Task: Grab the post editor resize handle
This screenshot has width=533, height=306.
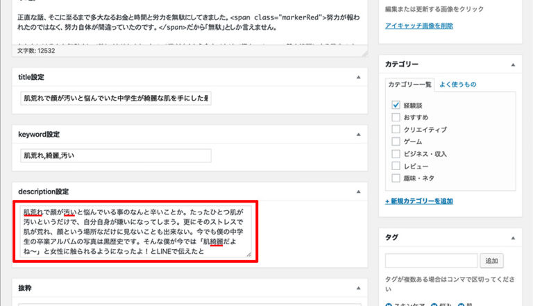Action: 365,53
